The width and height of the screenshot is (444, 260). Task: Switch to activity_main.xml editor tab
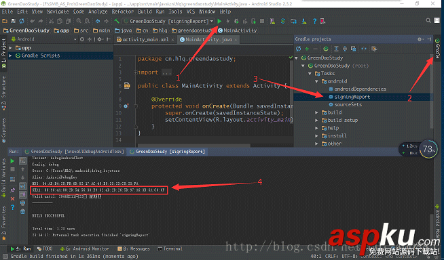[x=145, y=39]
